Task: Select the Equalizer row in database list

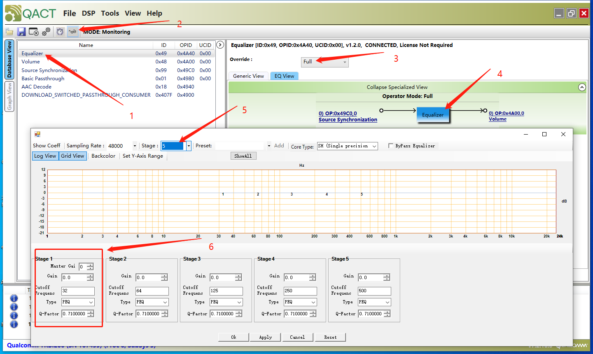Action: pyautogui.click(x=117, y=54)
